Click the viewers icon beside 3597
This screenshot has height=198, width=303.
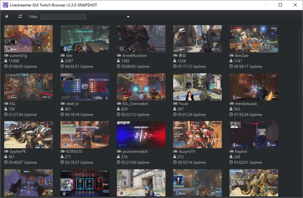[62, 61]
